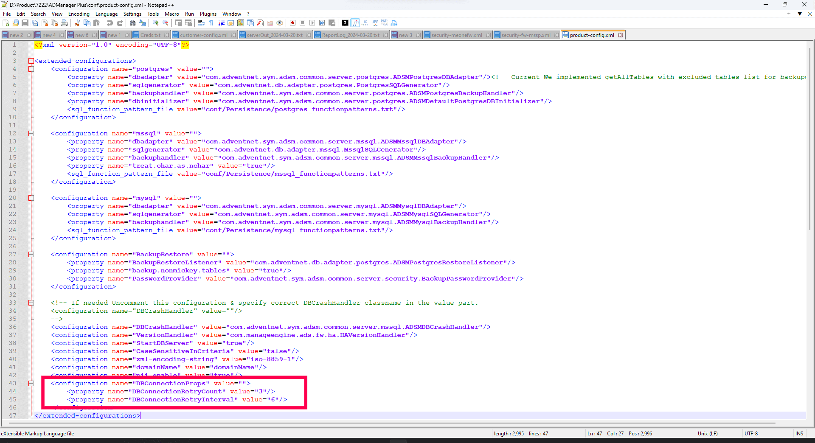
Task: Open the Macro menu
Action: (172, 14)
